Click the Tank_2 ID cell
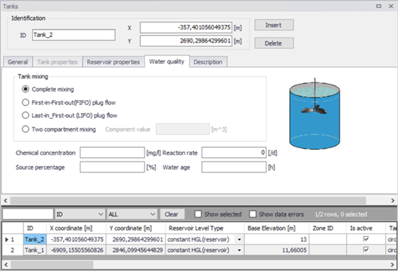The width and height of the screenshot is (398, 271). point(35,239)
